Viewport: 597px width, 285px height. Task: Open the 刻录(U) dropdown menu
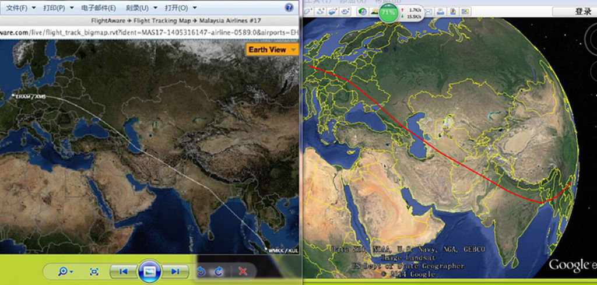pyautogui.click(x=141, y=8)
